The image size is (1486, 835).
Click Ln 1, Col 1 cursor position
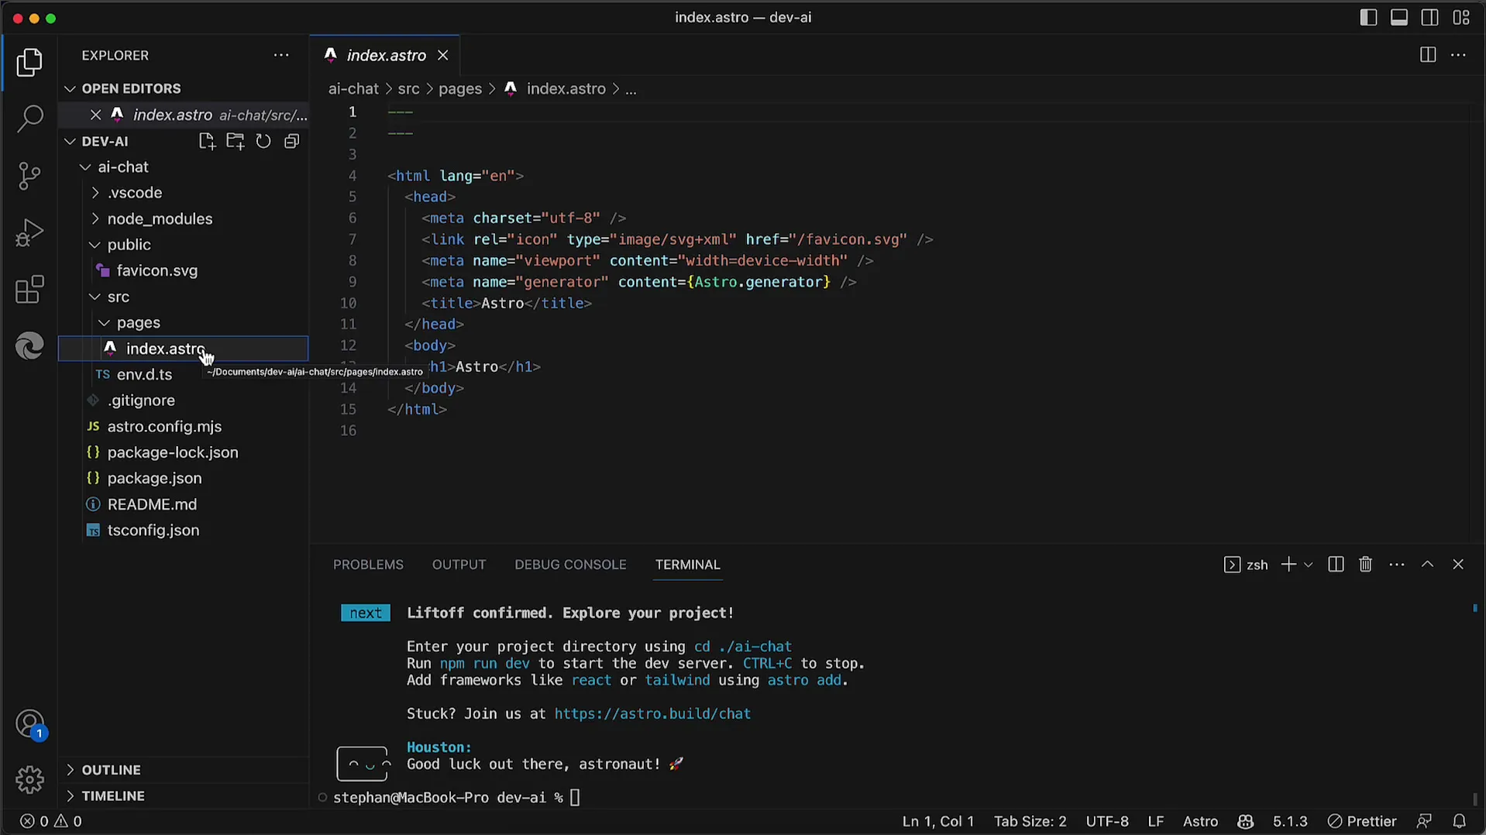[937, 821]
